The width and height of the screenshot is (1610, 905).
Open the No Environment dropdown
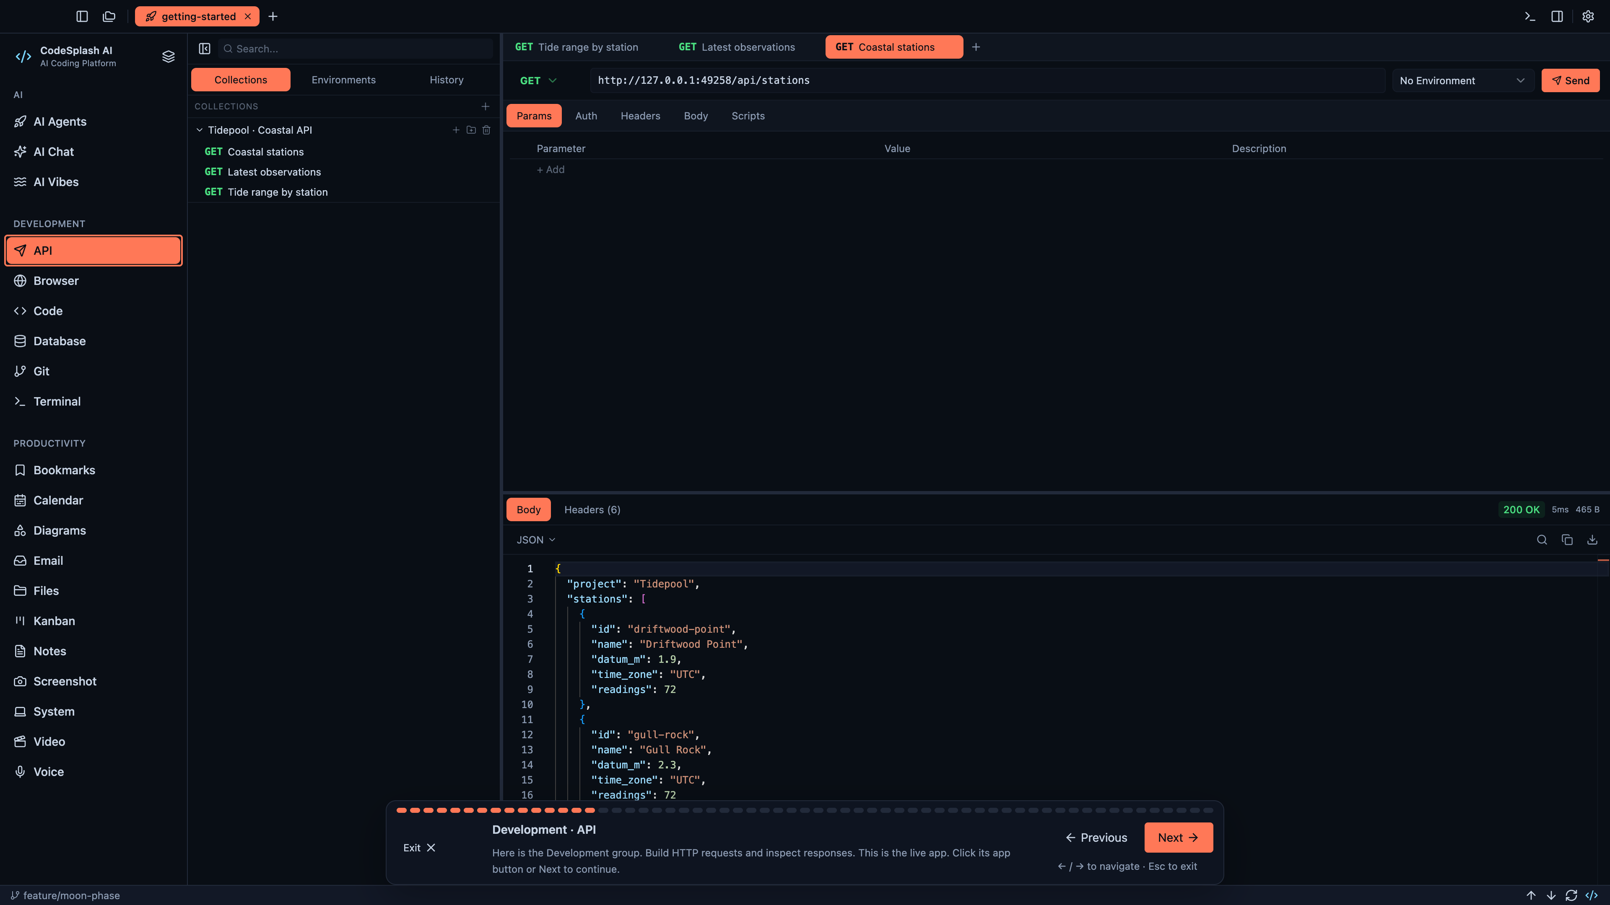coord(1462,80)
